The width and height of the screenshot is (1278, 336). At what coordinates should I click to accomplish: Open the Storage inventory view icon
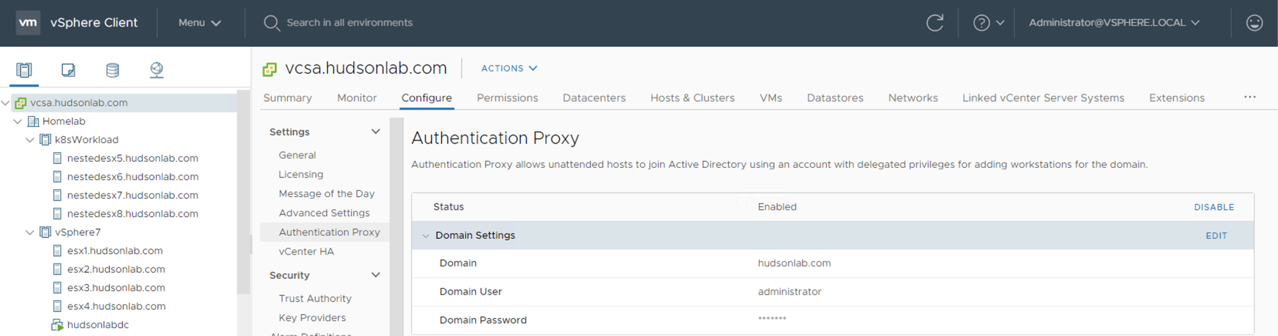pos(113,70)
